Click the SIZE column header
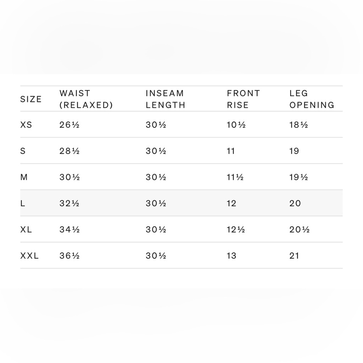 [31, 99]
